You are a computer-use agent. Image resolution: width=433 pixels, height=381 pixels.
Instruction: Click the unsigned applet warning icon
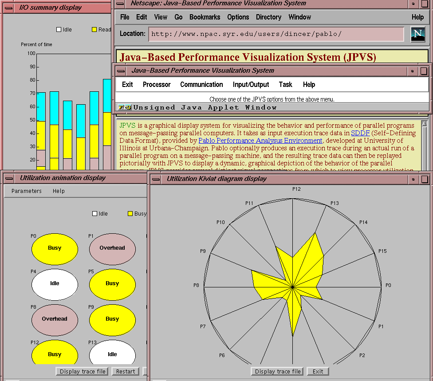[x=125, y=107]
